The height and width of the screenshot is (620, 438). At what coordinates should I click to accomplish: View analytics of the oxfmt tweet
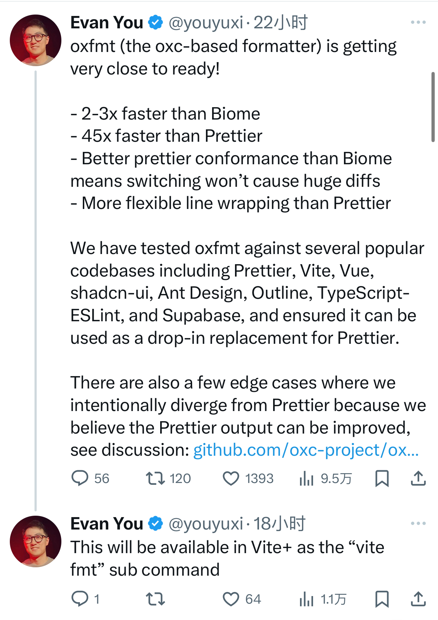pyautogui.click(x=307, y=478)
